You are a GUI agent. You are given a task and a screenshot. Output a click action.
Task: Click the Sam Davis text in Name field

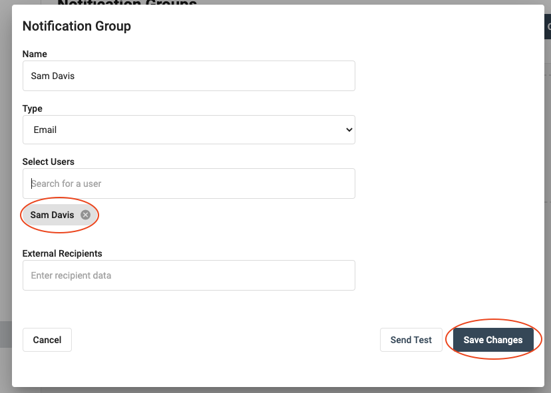click(53, 76)
